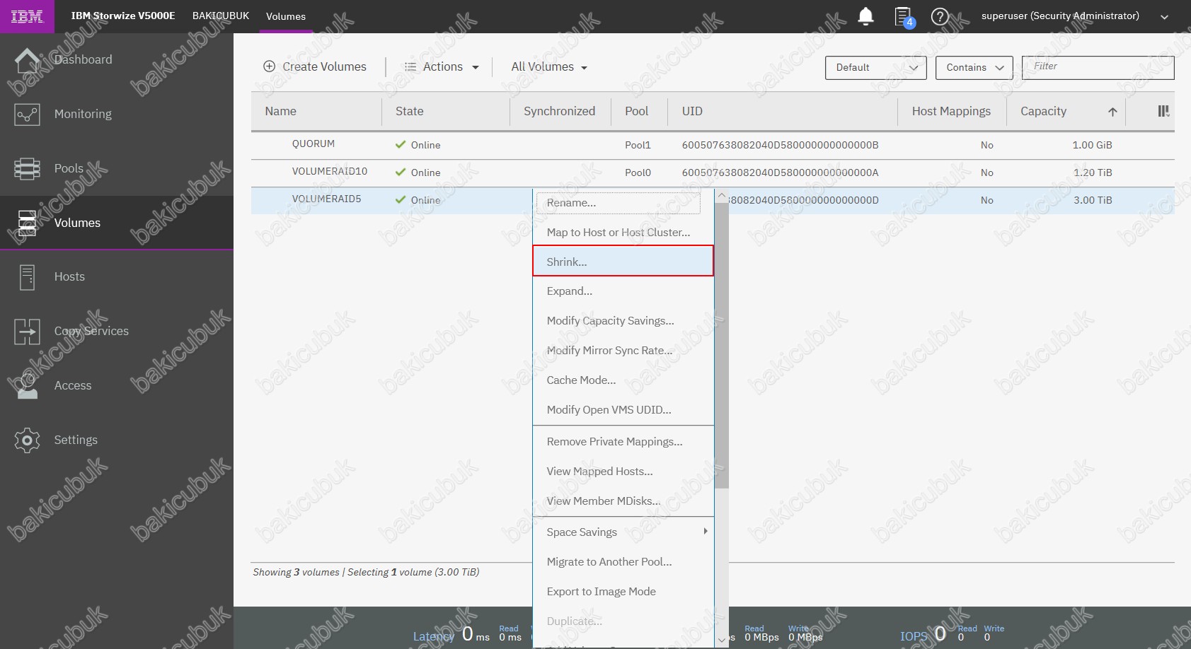Click the IBM logo
This screenshot has width=1191, height=649.
tap(27, 16)
